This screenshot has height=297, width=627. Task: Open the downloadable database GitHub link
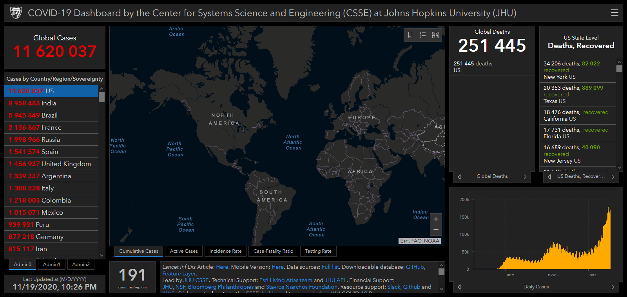click(415, 267)
